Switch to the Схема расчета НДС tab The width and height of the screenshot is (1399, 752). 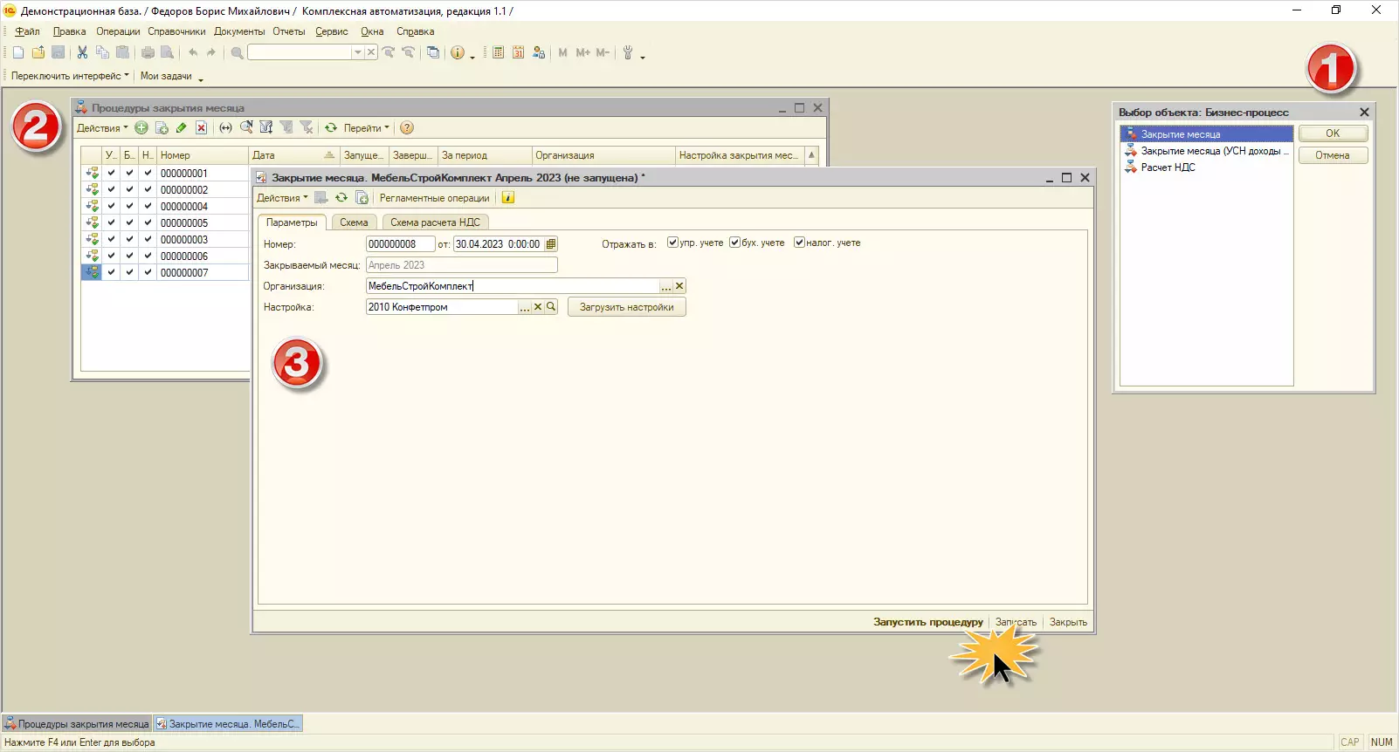(435, 222)
